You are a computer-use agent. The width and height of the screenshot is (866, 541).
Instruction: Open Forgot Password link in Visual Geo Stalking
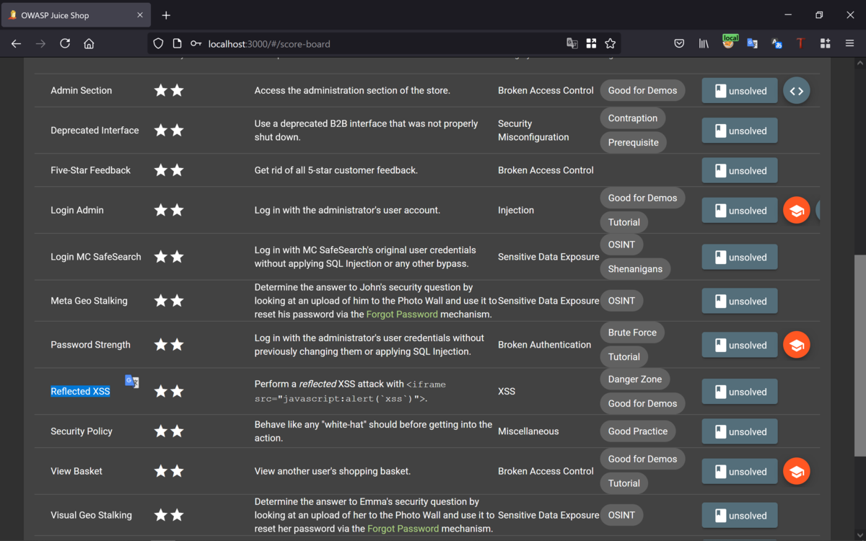(x=403, y=529)
